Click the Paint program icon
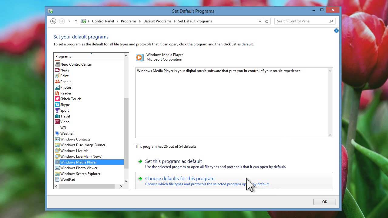 57,76
